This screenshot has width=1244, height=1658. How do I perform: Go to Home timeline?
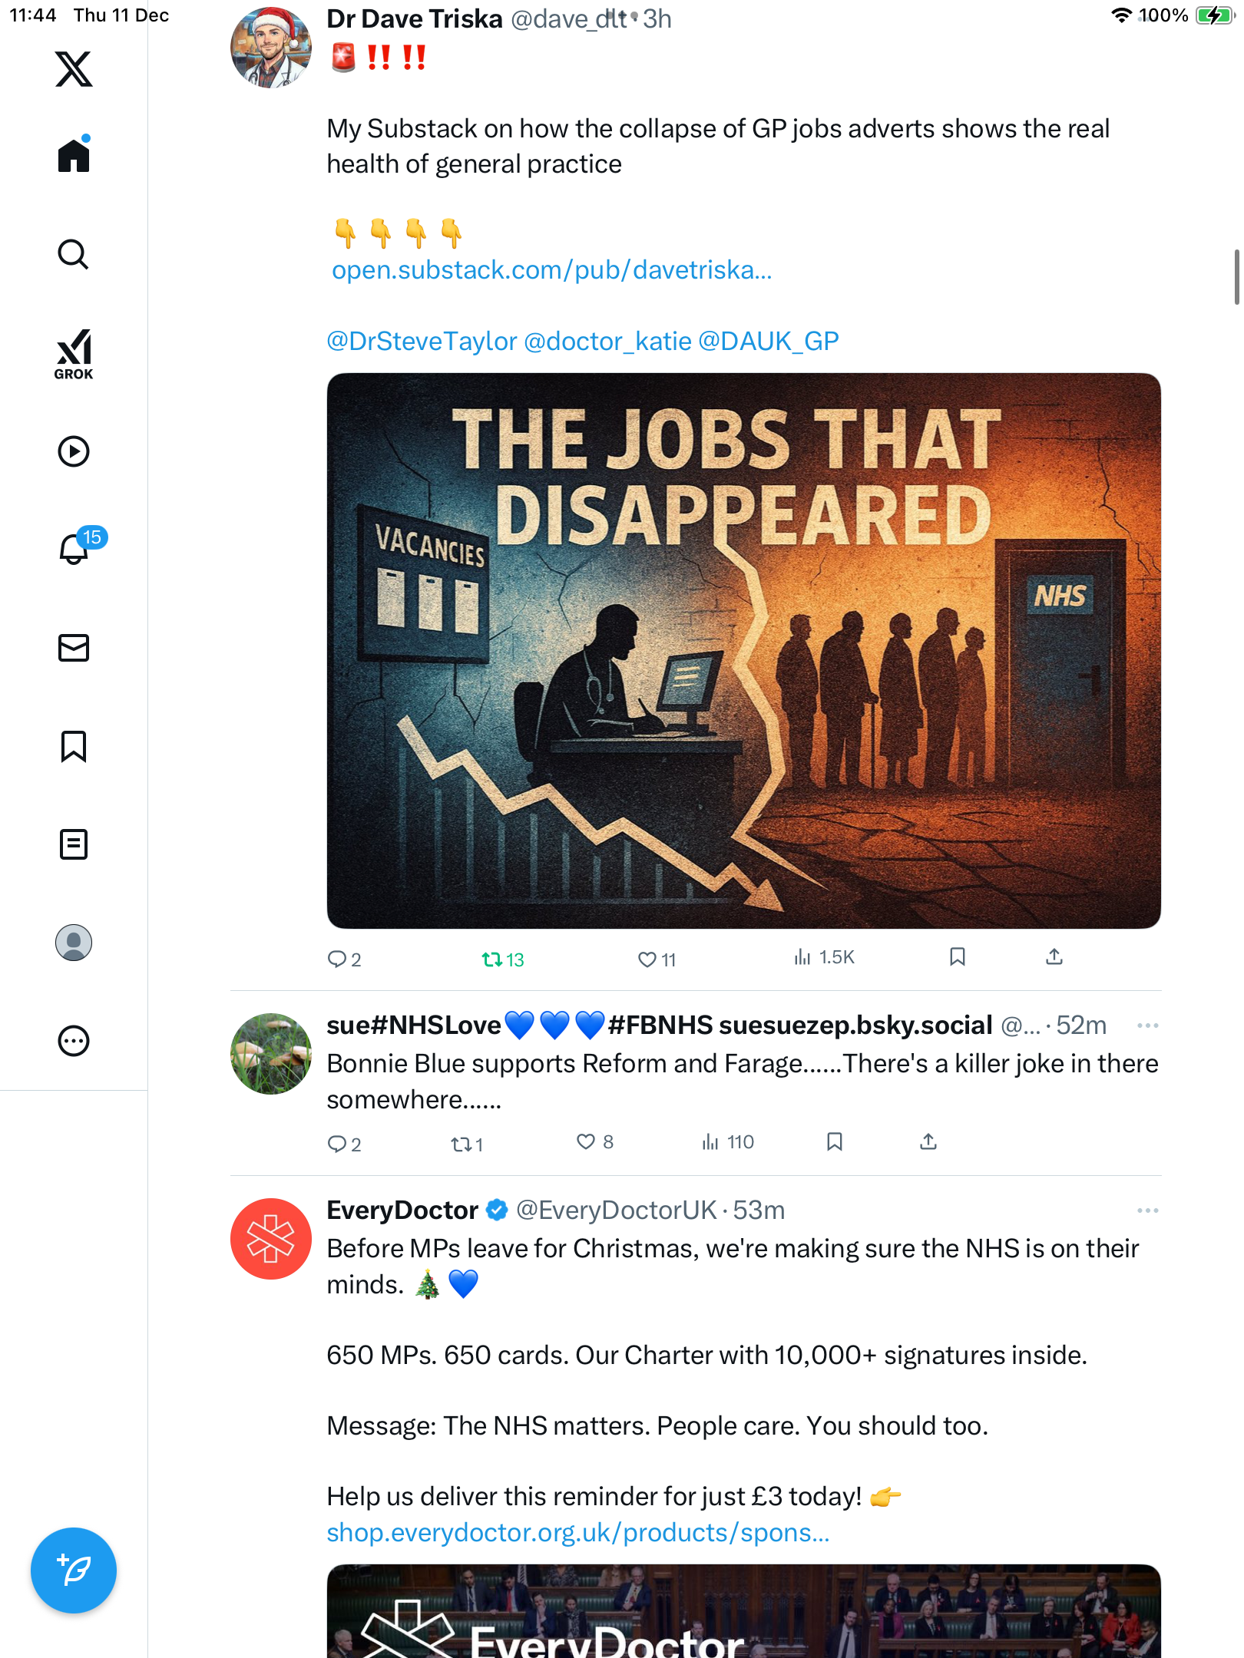(x=74, y=156)
